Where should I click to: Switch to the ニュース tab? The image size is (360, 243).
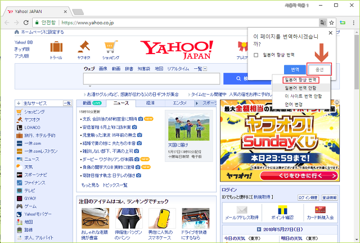click(121, 103)
